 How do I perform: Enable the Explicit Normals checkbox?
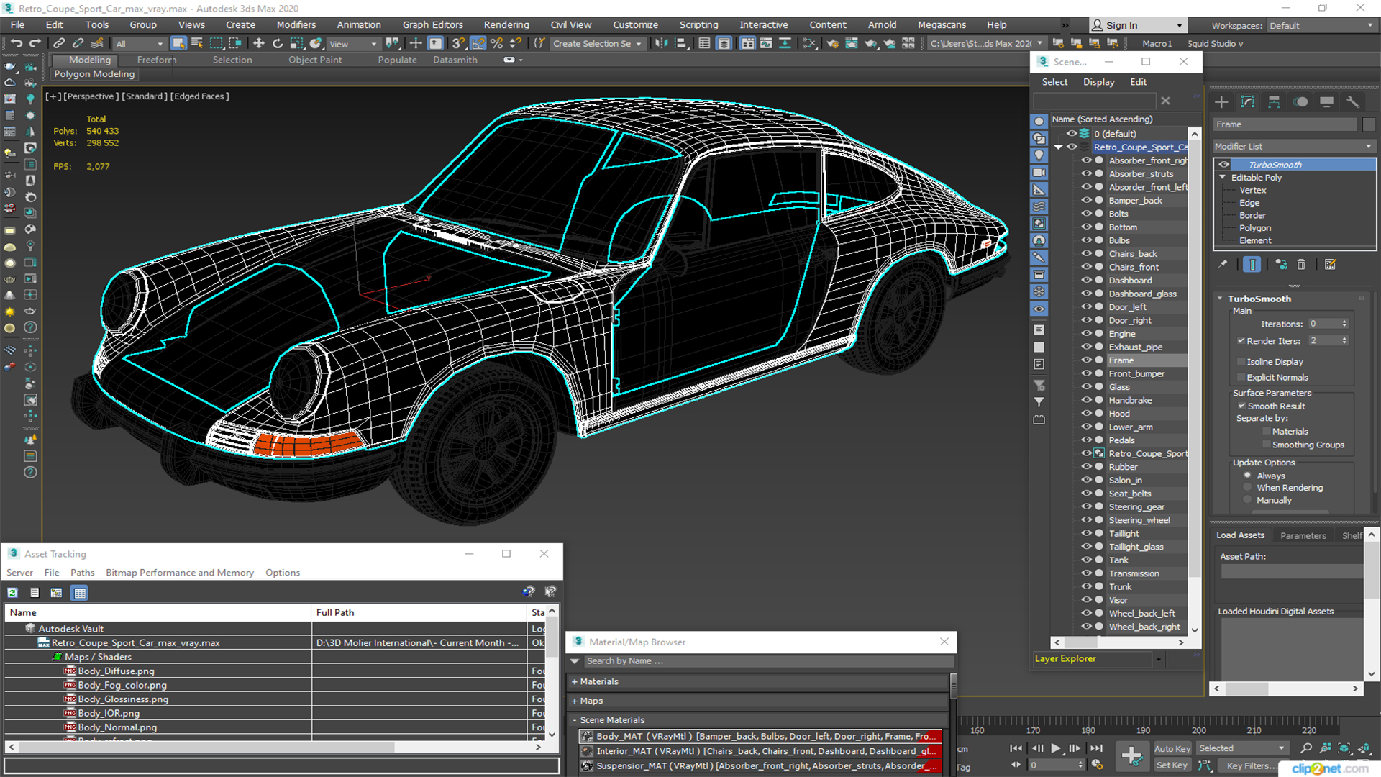click(1241, 377)
